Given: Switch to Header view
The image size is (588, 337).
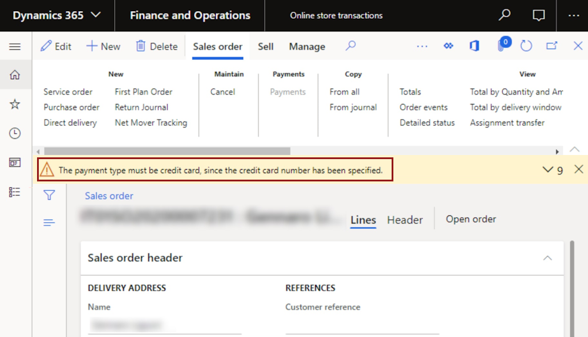Looking at the screenshot, I should [x=405, y=220].
